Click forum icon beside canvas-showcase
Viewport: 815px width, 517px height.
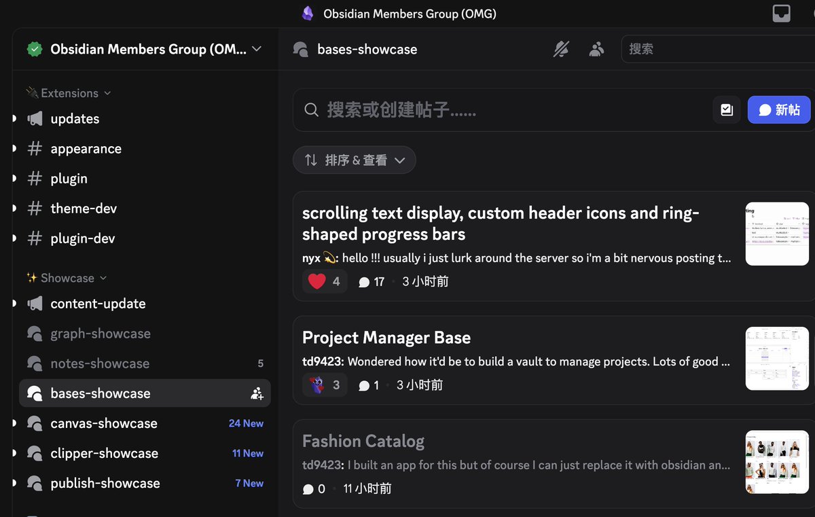coord(35,423)
